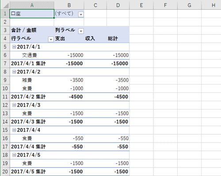221x176 pixels.
Task: Select column H header
Action: tap(213, 5)
